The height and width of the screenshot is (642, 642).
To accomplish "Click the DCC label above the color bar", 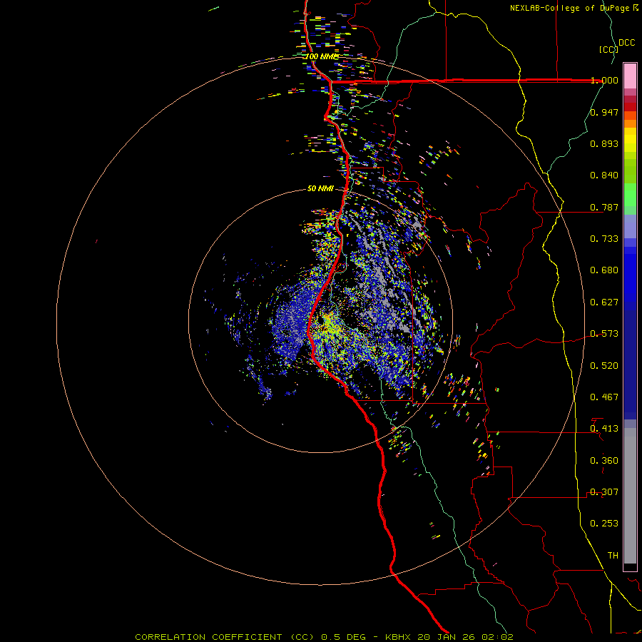I will tap(626, 43).
